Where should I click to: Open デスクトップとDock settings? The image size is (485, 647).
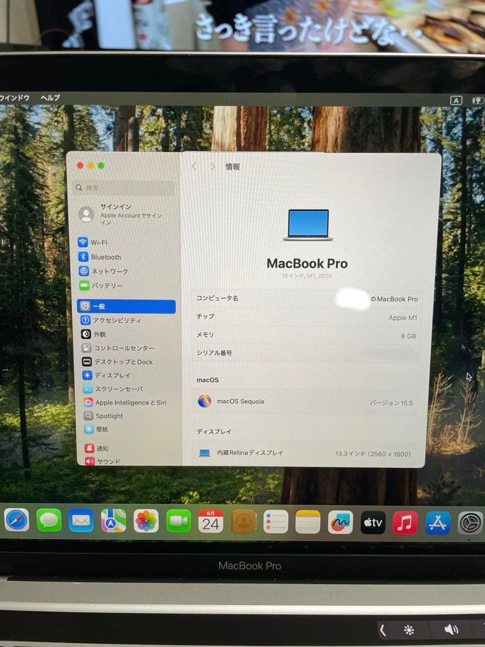(120, 361)
